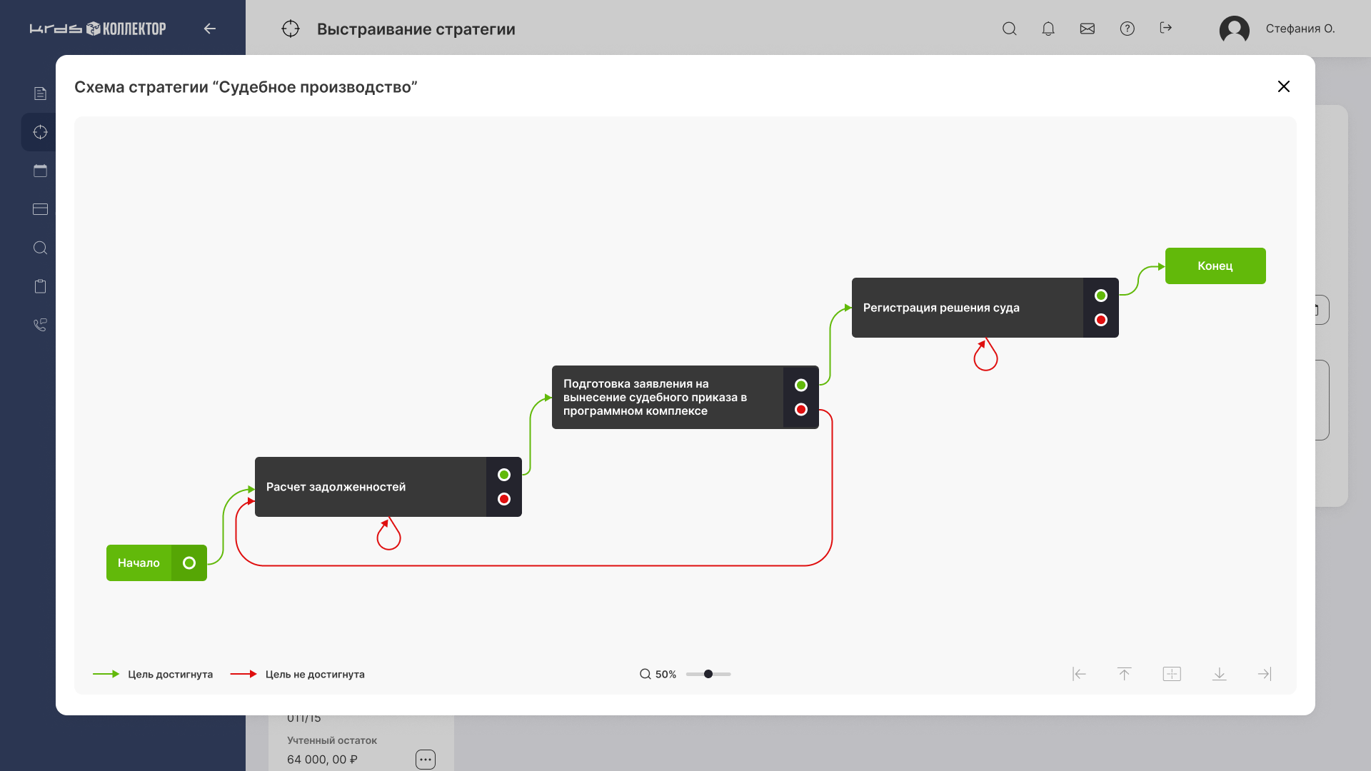This screenshot has width=1371, height=771.
Task: Open the phone calls sidebar item
Action: 41,325
